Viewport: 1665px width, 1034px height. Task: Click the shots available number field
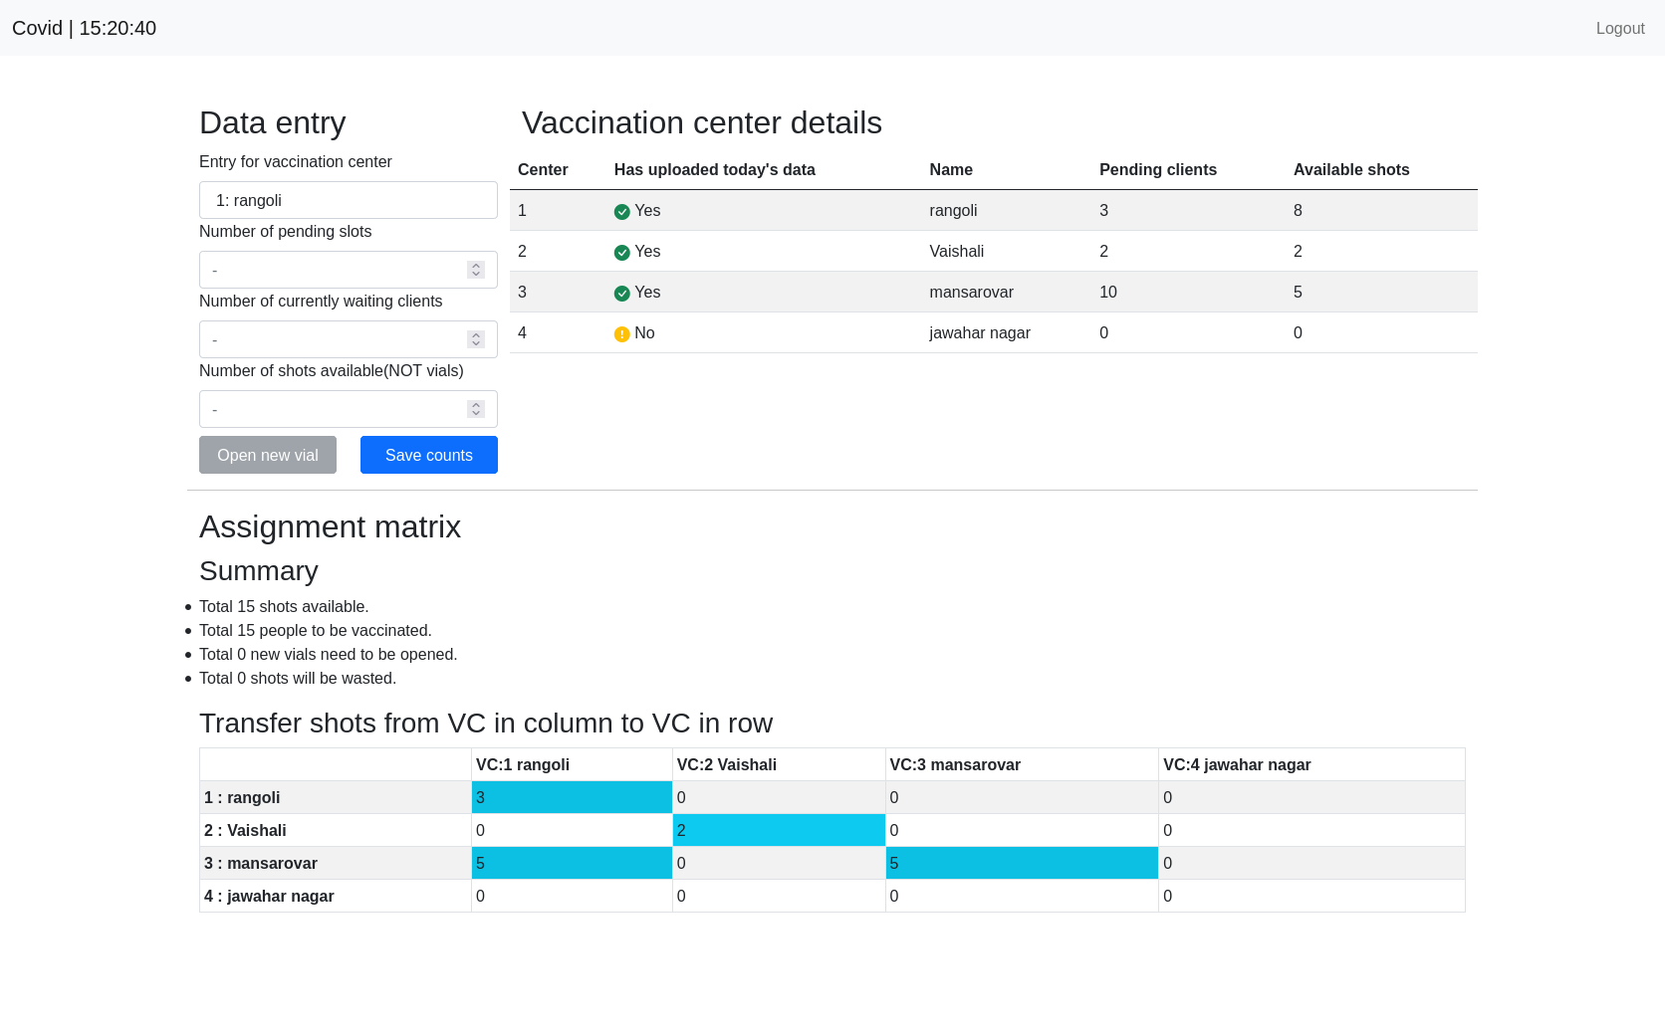pos(349,409)
